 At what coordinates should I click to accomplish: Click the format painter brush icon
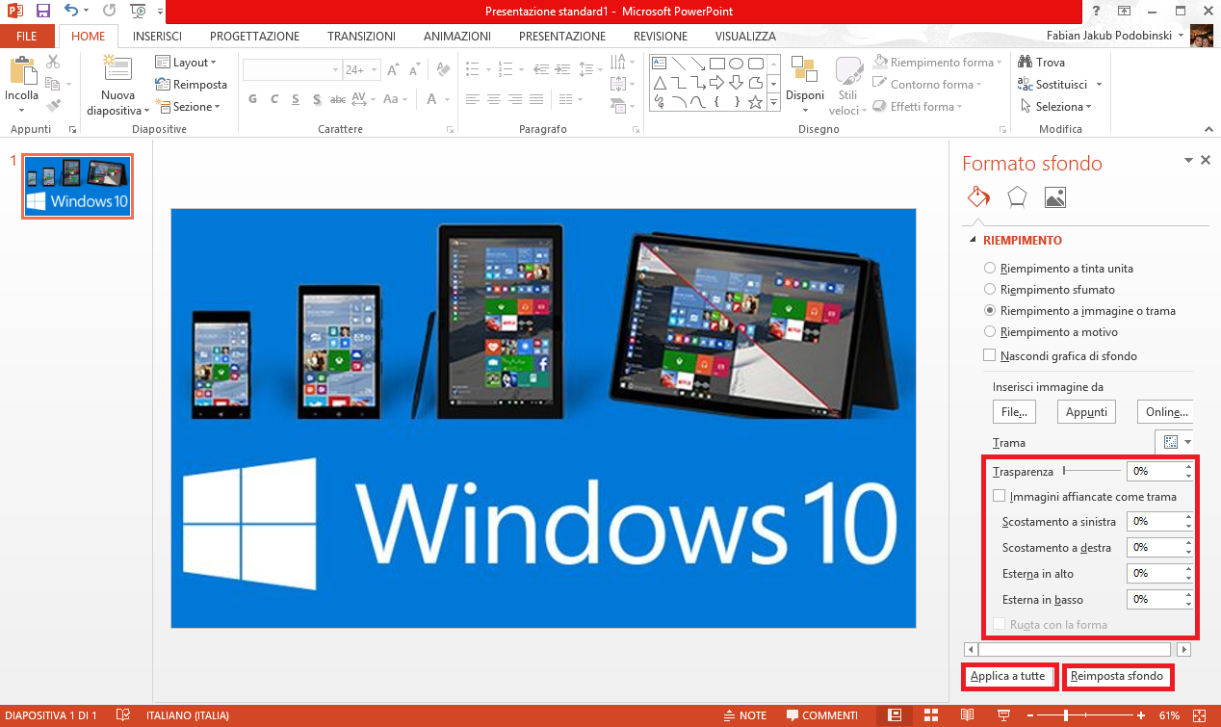pos(53,106)
